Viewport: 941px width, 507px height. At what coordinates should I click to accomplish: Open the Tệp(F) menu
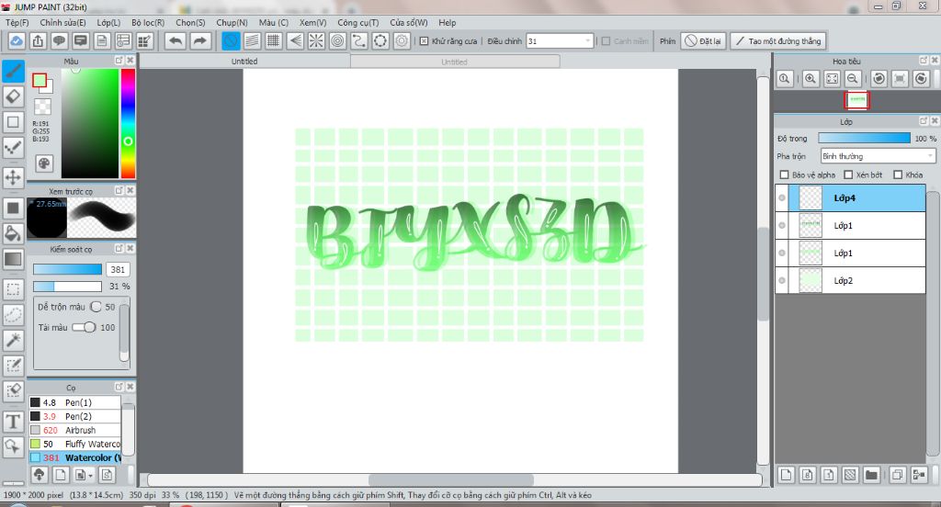click(17, 22)
